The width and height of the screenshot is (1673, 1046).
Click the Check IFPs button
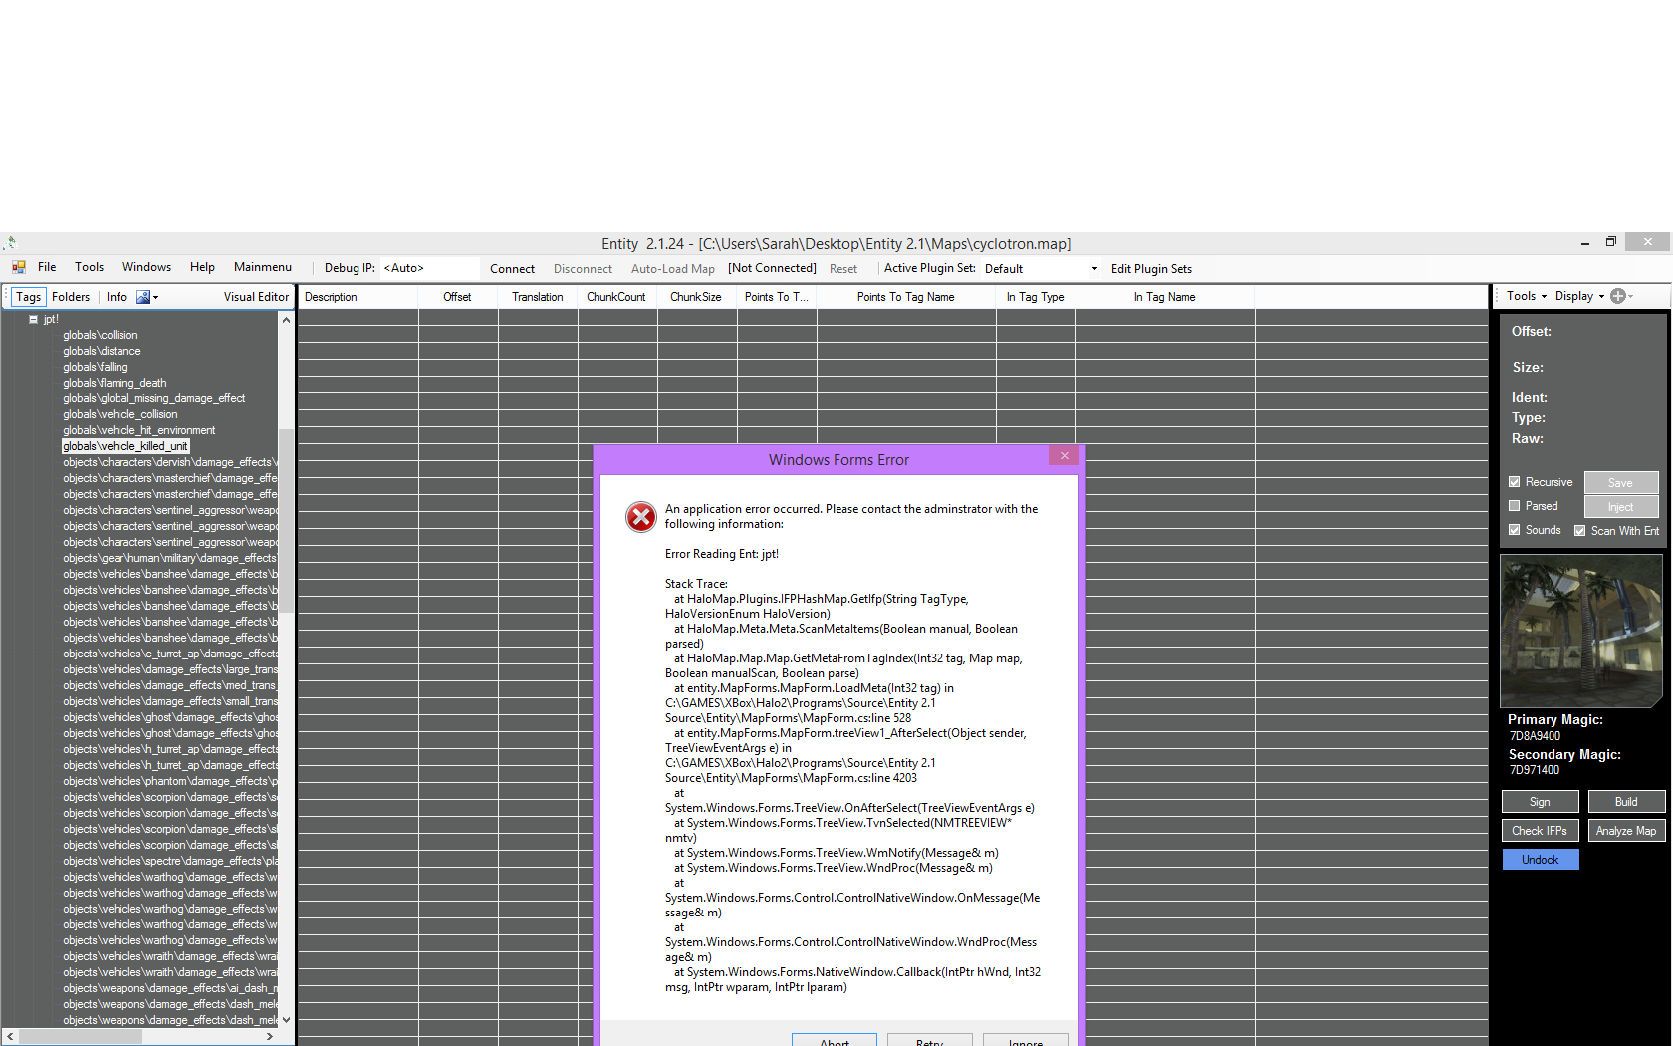pyautogui.click(x=1539, y=831)
